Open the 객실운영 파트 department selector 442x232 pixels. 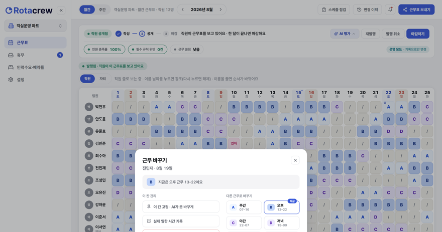click(x=35, y=26)
